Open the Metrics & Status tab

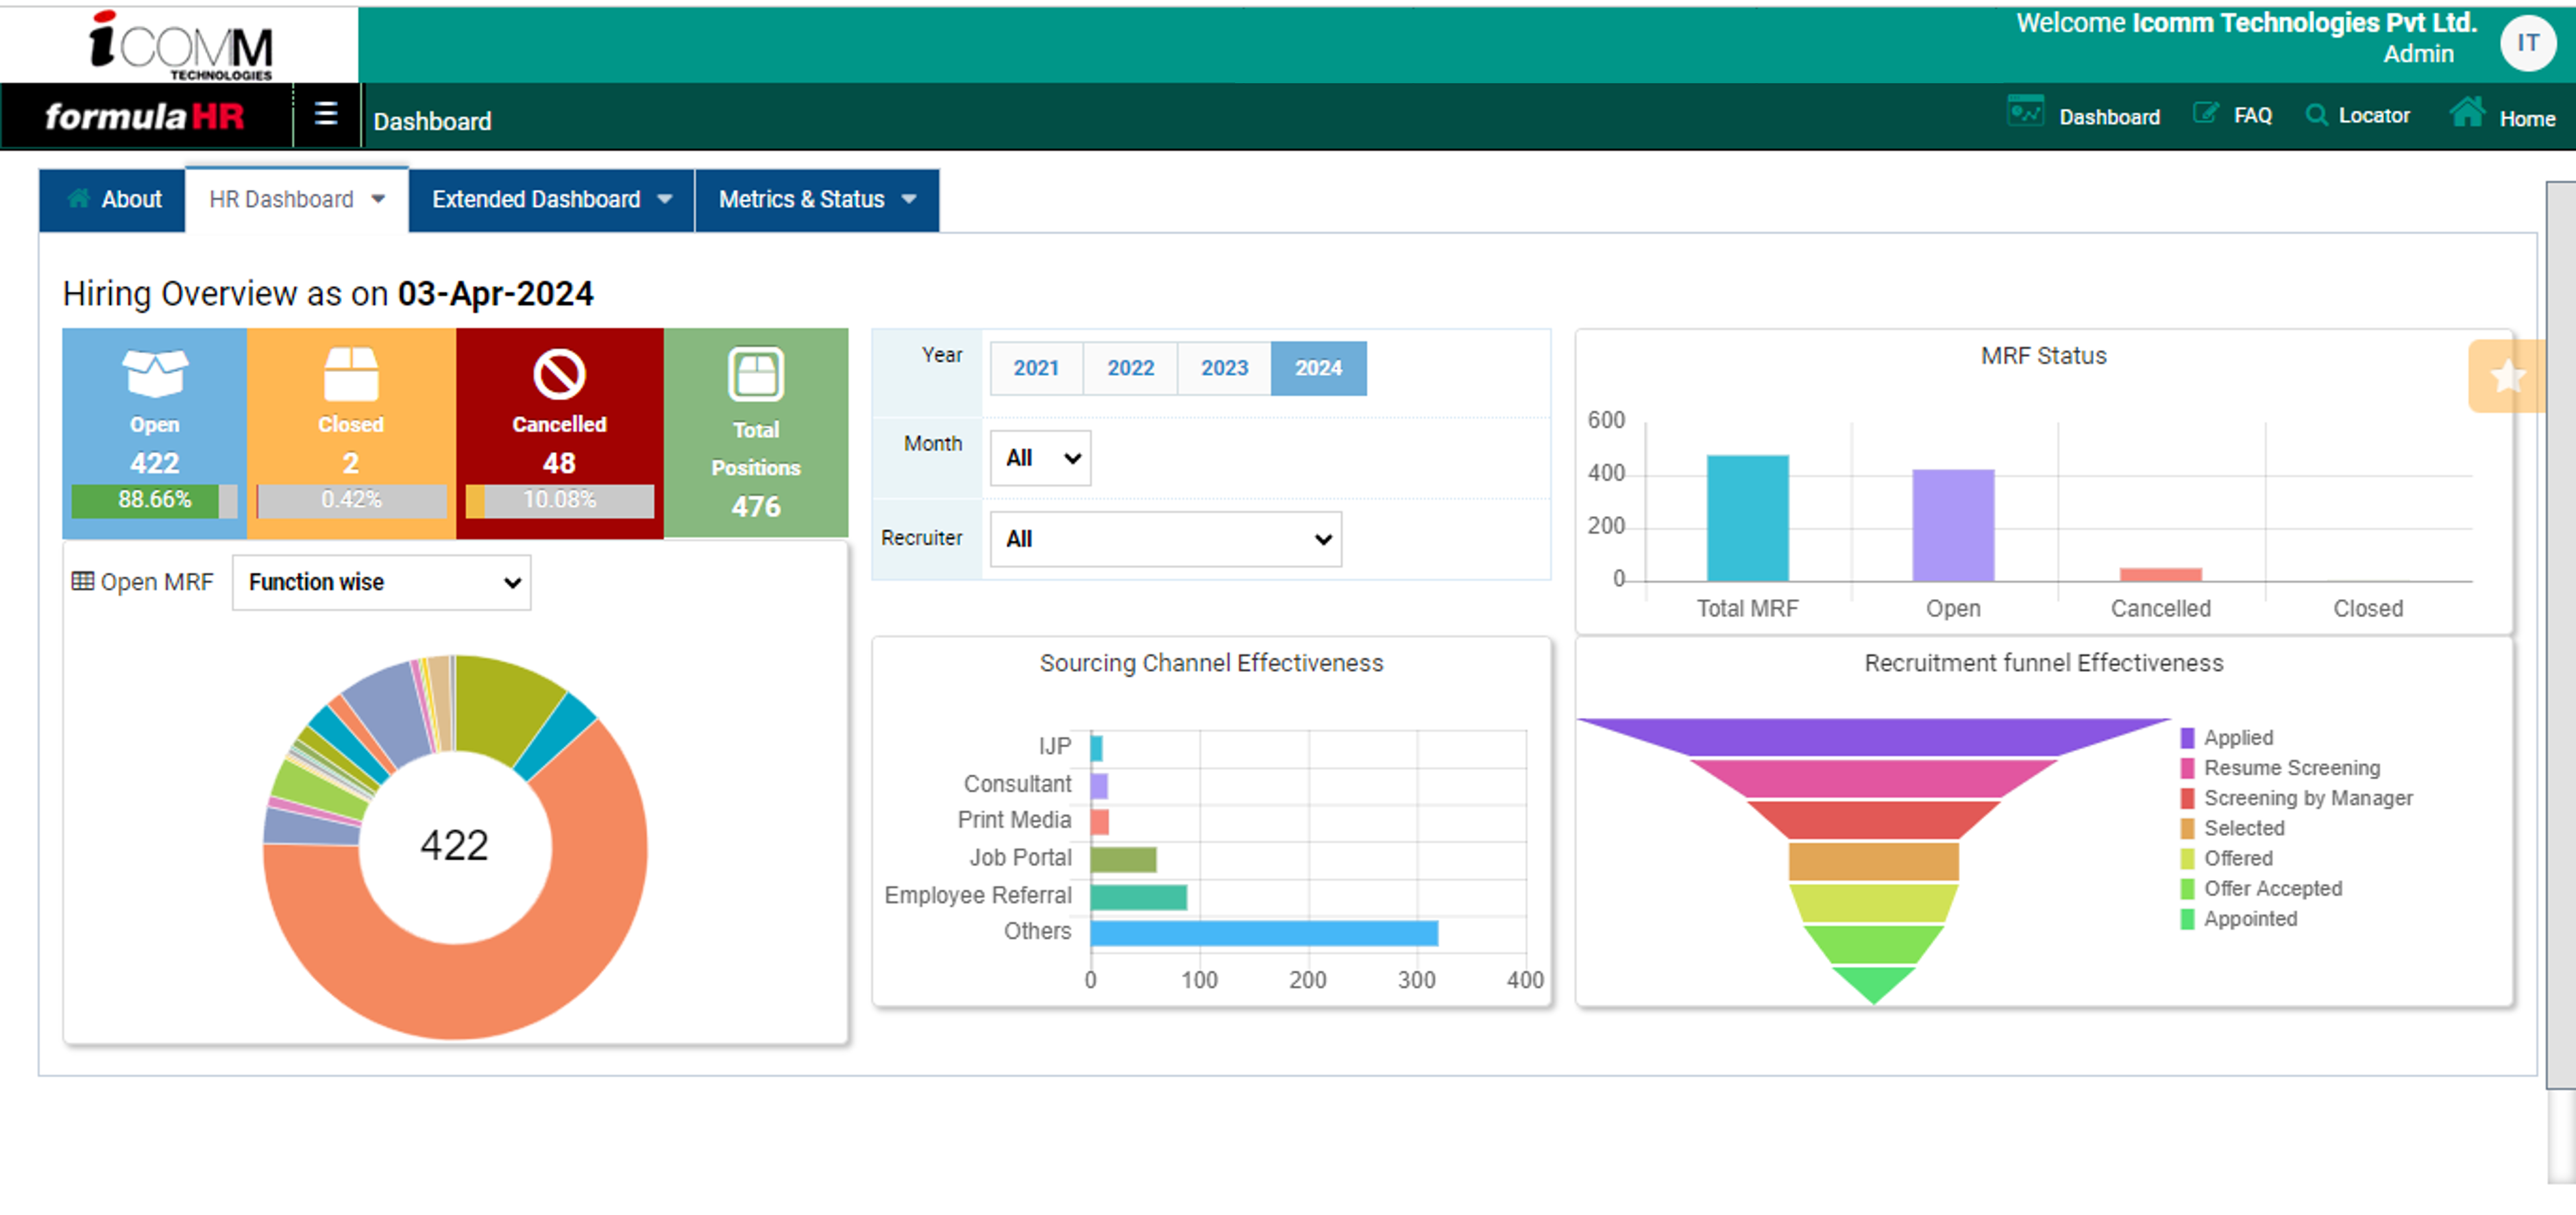coord(816,200)
